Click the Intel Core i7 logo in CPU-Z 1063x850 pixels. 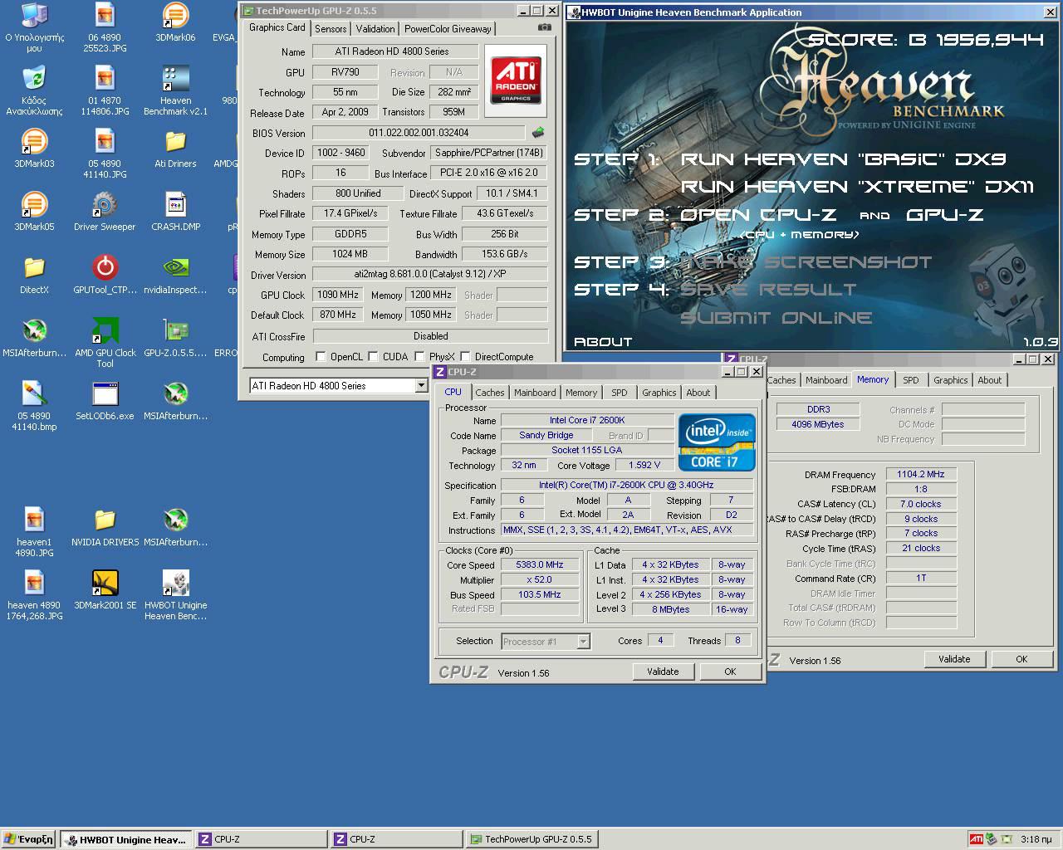click(x=717, y=443)
